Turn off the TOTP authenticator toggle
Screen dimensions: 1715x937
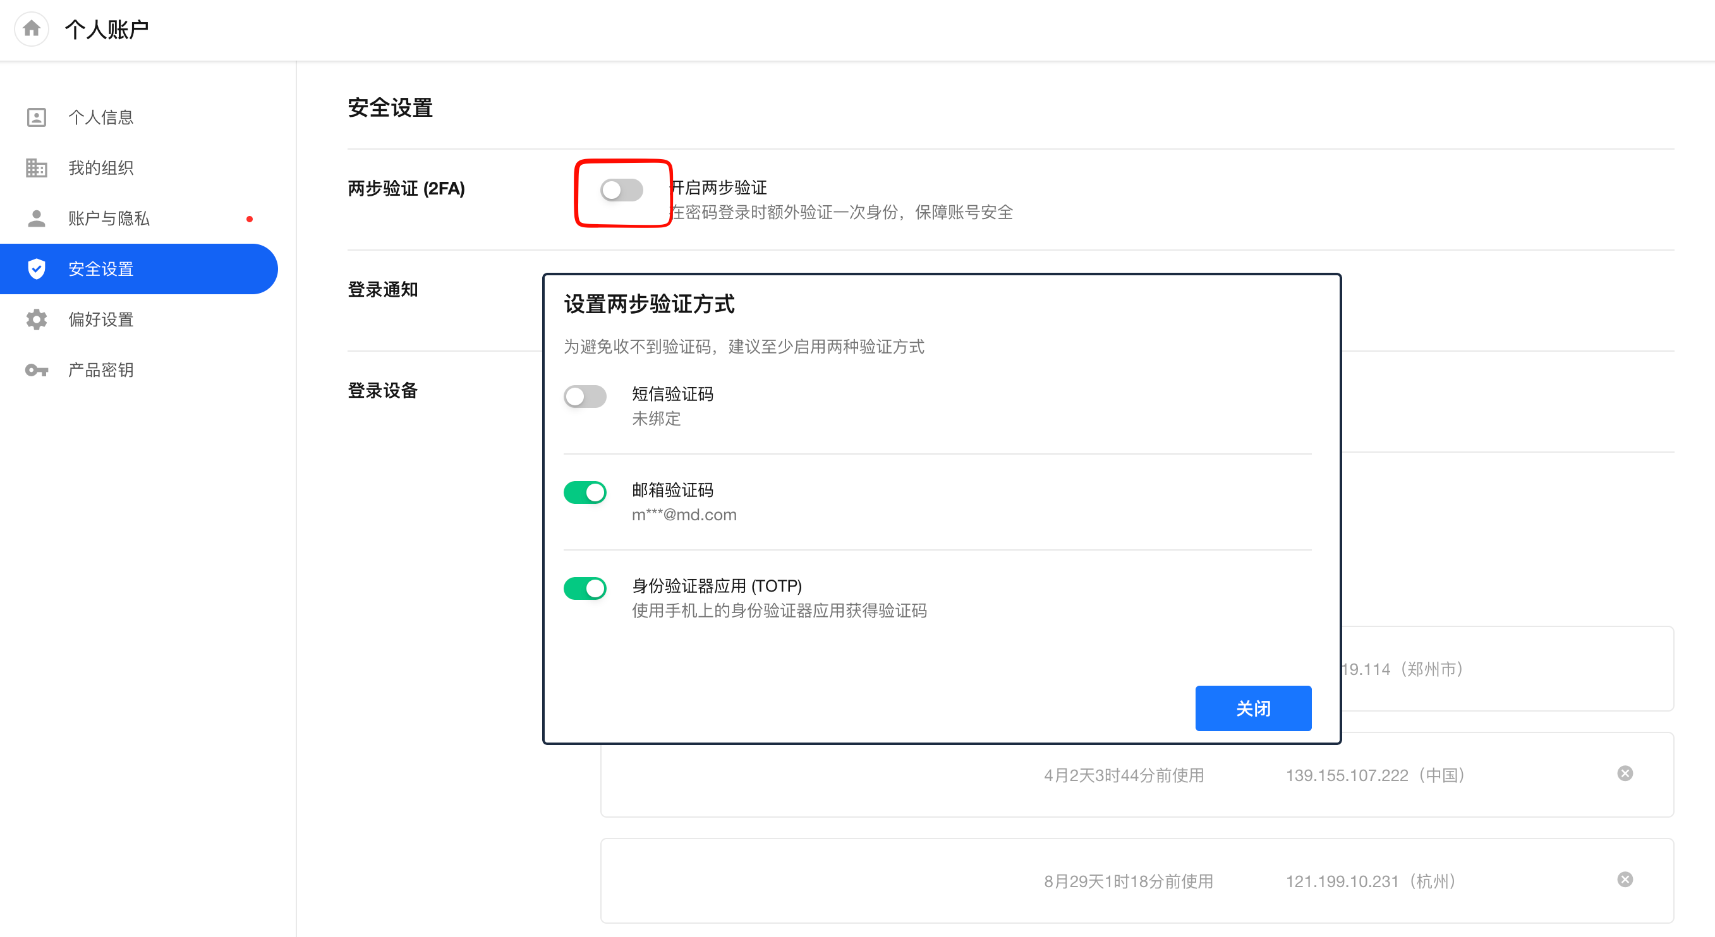click(x=585, y=588)
